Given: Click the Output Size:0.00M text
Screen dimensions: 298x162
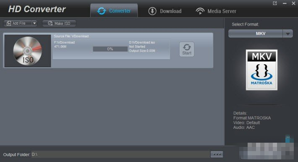Looking at the screenshot, I should coord(142,51).
